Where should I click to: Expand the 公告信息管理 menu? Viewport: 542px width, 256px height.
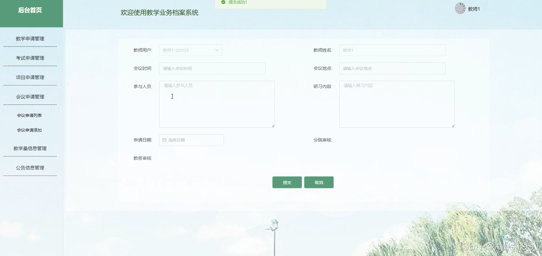[x=30, y=168]
